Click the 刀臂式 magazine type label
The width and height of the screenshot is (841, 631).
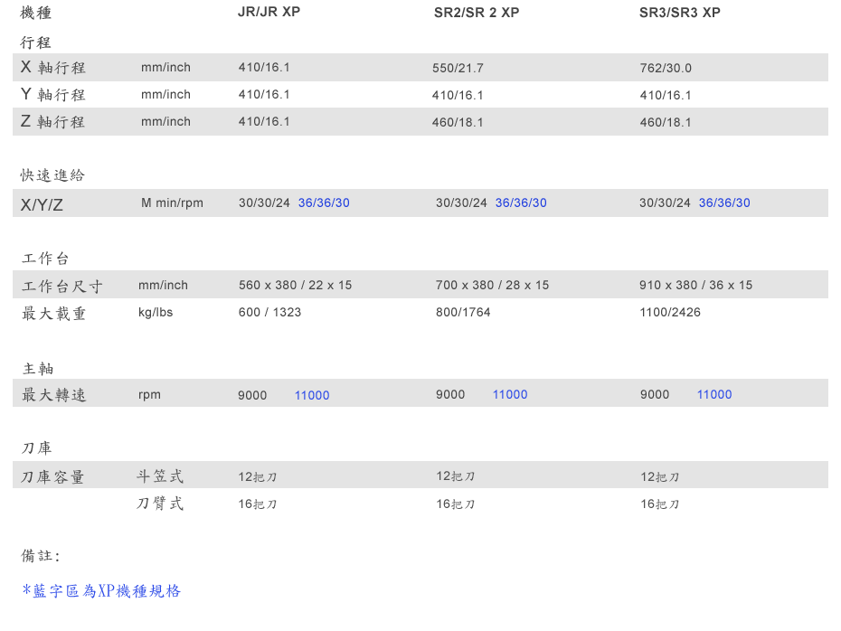[160, 503]
